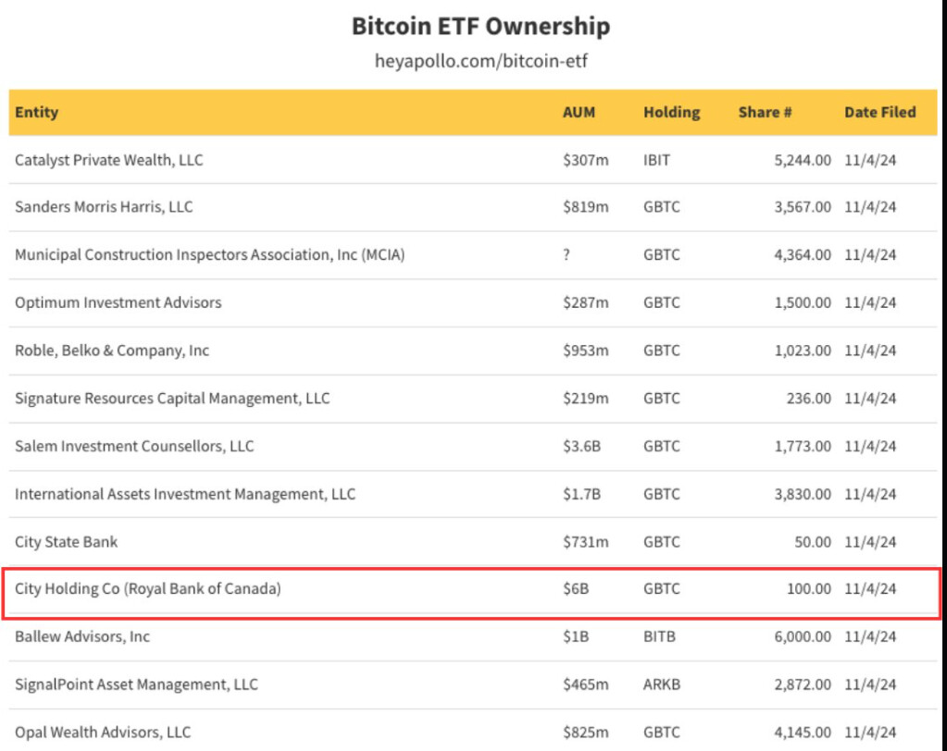Select the City State Bank entity
Viewport: 947px width, 751px height.
point(67,541)
